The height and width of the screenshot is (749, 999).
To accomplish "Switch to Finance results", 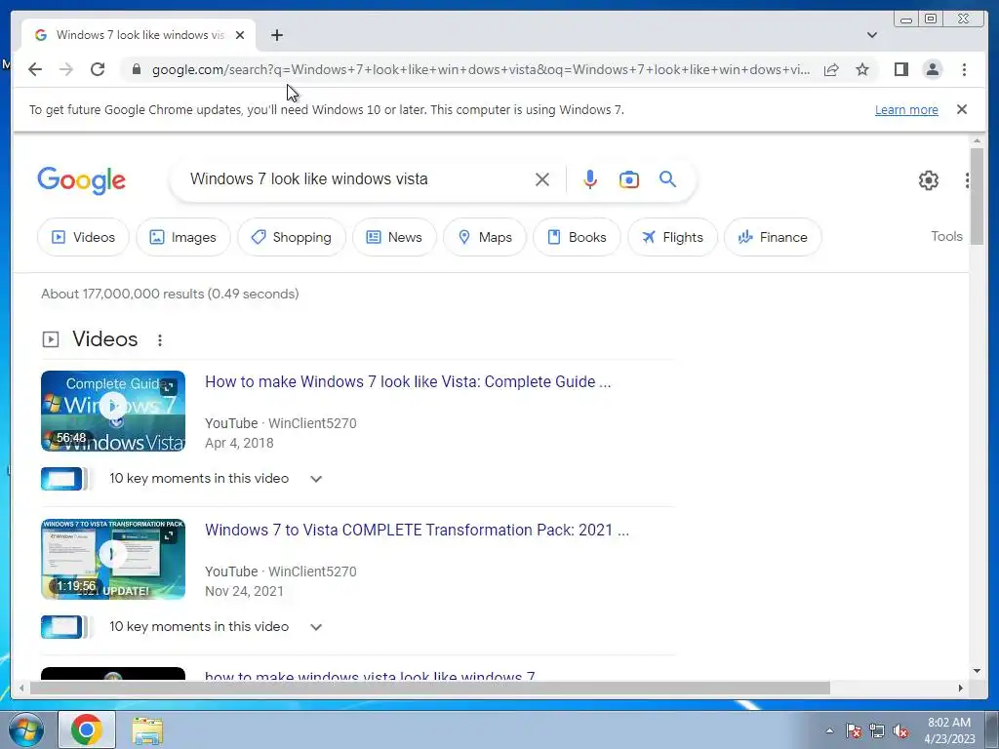I will point(773,237).
